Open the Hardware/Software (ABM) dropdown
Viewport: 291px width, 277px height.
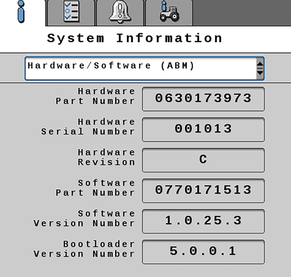(141, 68)
